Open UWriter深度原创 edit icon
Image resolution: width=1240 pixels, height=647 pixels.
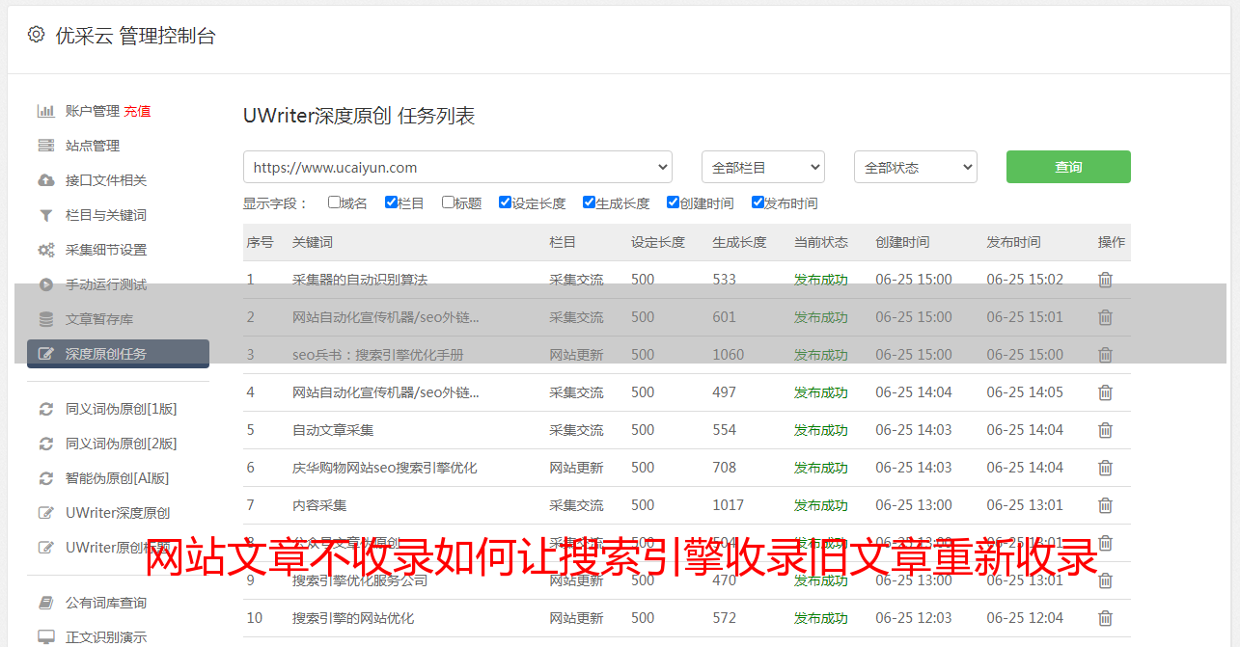45,513
